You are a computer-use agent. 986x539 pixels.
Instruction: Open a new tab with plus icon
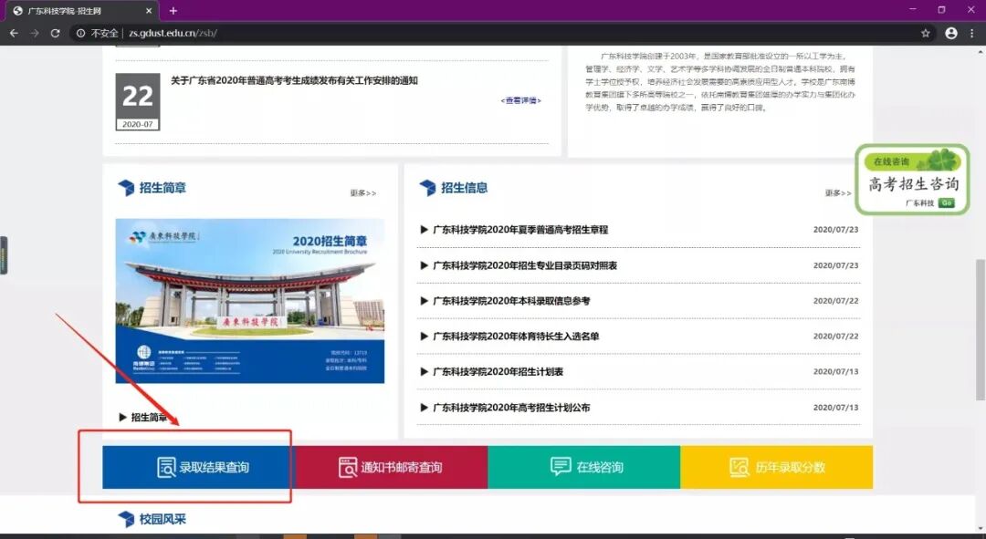[173, 11]
